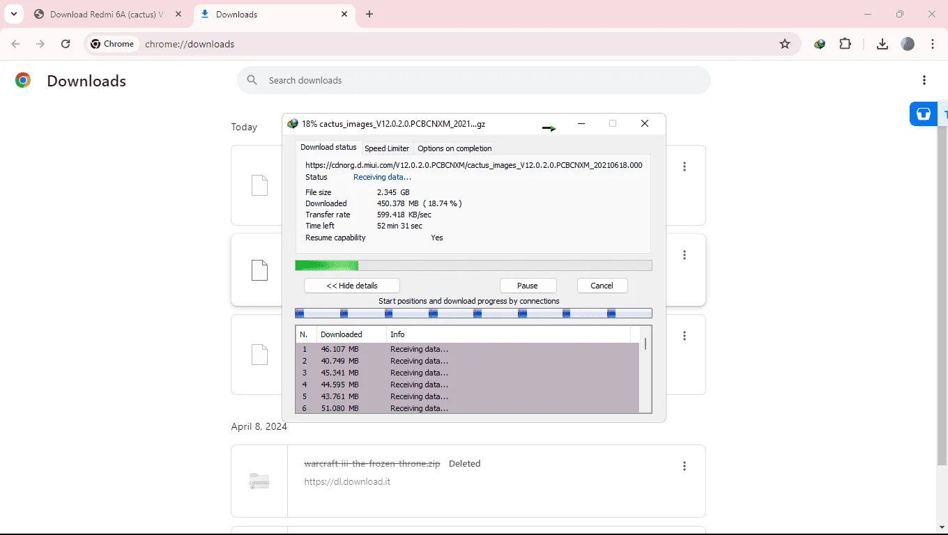Pause the cactus_images download
The height and width of the screenshot is (535, 948).
[528, 286]
